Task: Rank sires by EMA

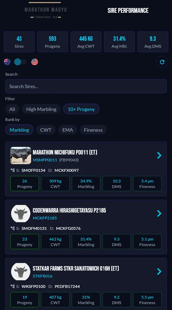Action: (x=68, y=130)
